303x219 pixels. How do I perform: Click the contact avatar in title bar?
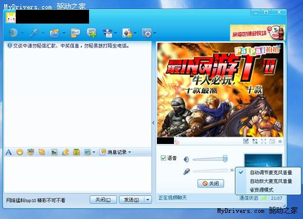pyautogui.click(x=10, y=18)
